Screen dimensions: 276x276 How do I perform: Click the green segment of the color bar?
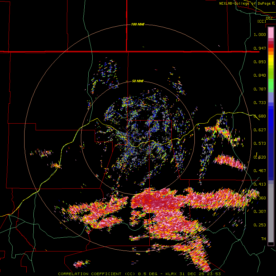coord(271,84)
